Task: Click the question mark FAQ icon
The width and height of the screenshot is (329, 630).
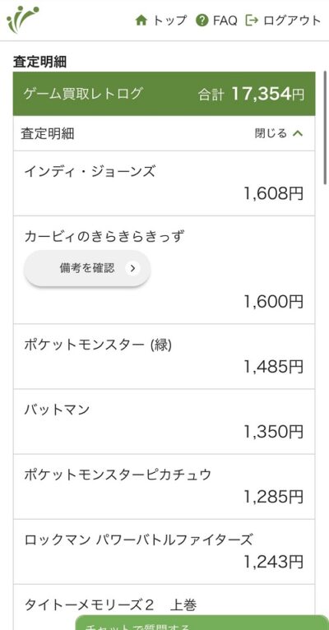Action: point(202,20)
